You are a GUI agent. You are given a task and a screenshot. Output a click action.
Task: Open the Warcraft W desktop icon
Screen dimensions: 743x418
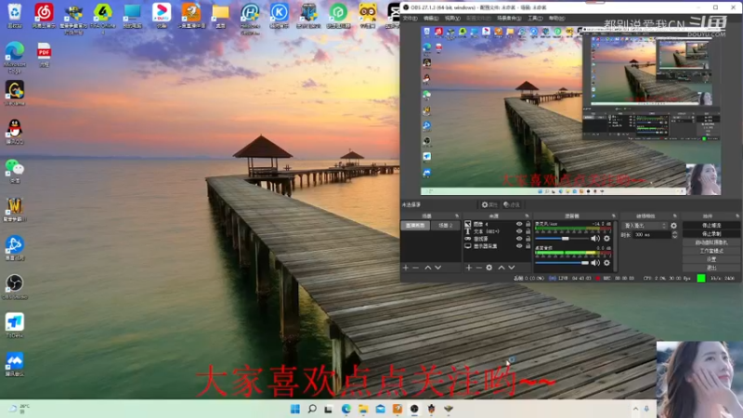tap(15, 210)
